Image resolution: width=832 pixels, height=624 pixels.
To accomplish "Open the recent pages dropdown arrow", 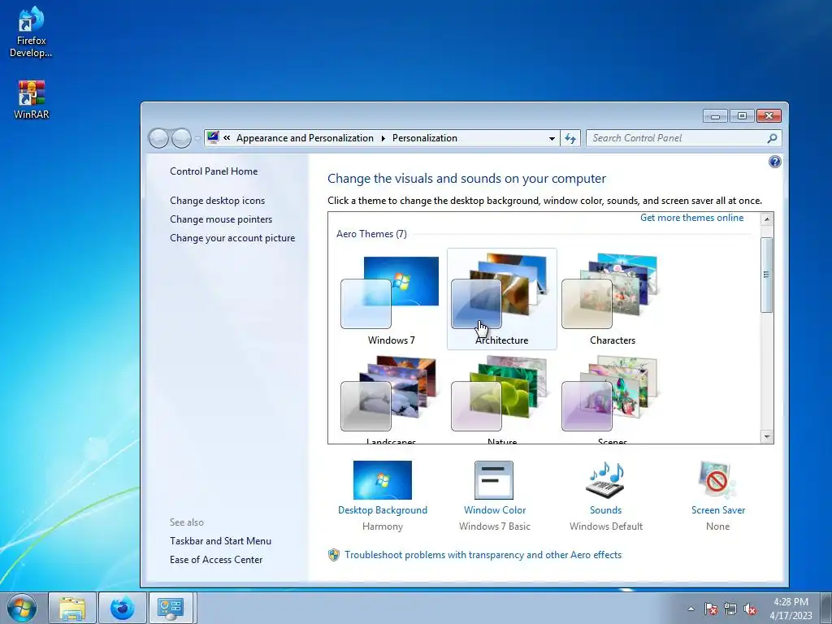I will (198, 138).
